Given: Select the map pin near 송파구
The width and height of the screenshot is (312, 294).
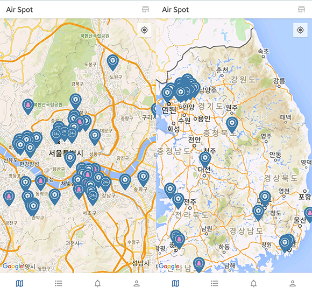Looking at the screenshot, I should pos(143,178).
